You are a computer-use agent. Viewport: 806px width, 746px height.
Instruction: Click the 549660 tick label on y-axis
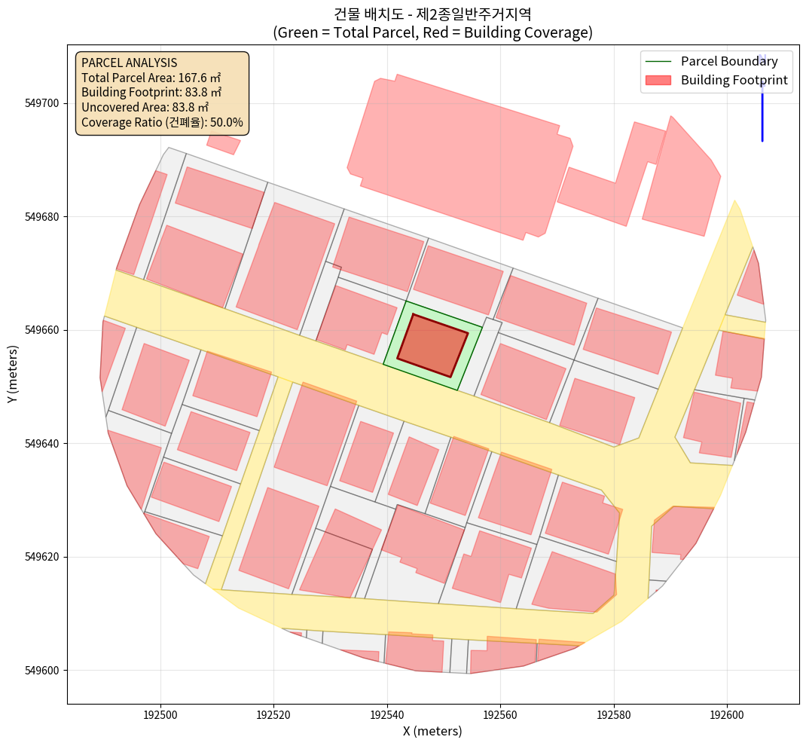(45, 330)
